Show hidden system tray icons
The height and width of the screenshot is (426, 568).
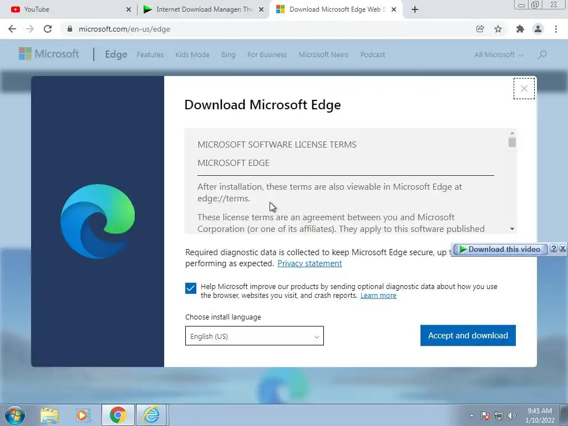click(471, 415)
